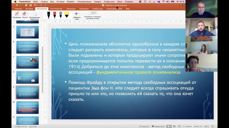Click the search field in title bar
The width and height of the screenshot is (229, 128).
click(182, 5)
